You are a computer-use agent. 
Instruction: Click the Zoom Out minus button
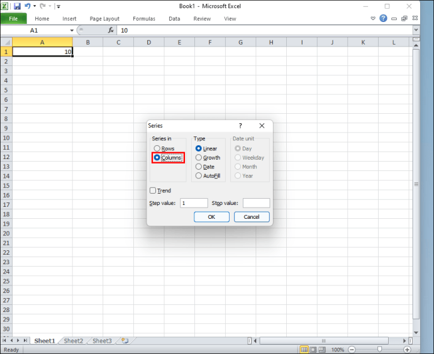[x=352, y=350]
